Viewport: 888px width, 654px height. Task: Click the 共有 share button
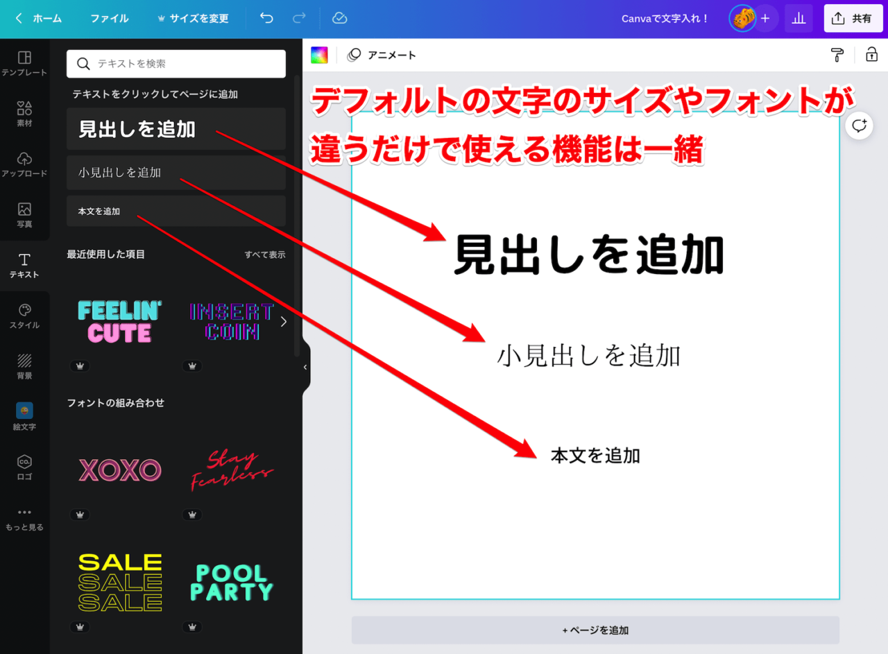(853, 18)
